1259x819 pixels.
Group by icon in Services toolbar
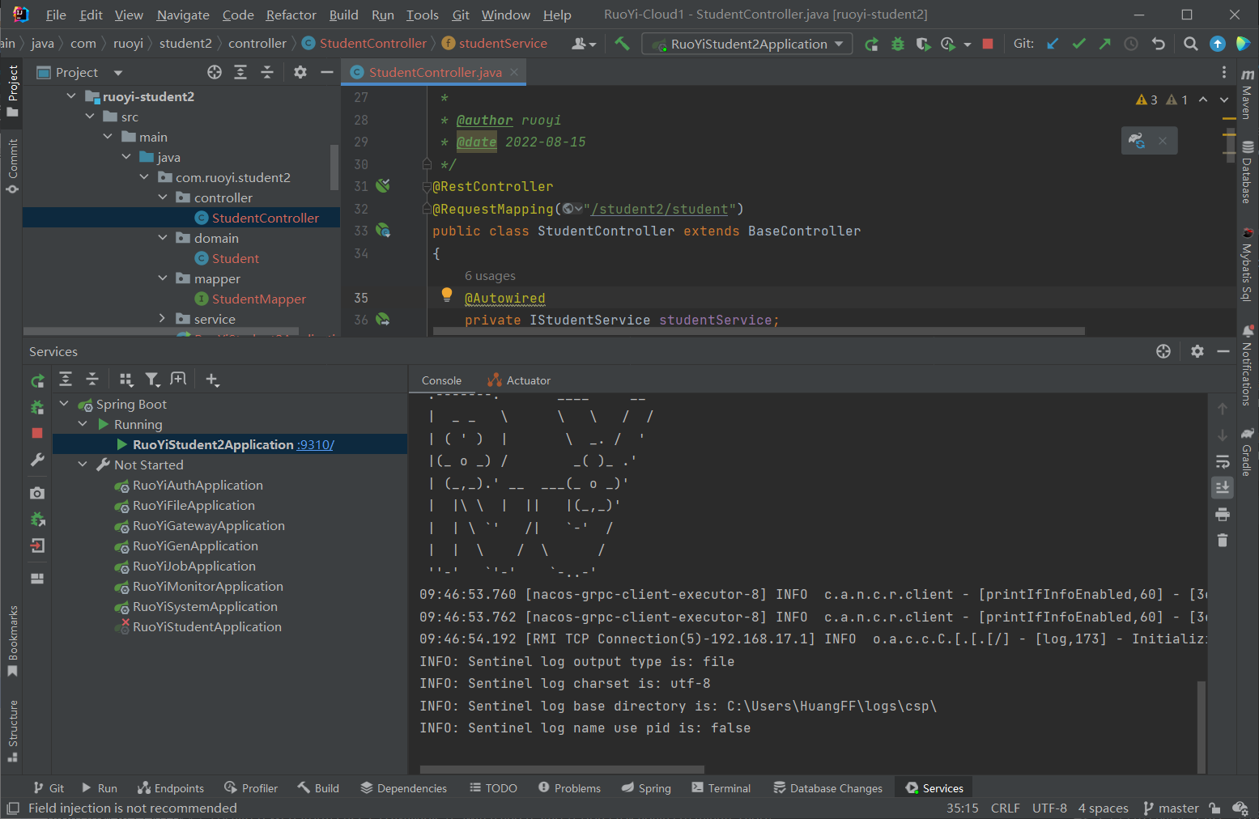pyautogui.click(x=125, y=379)
